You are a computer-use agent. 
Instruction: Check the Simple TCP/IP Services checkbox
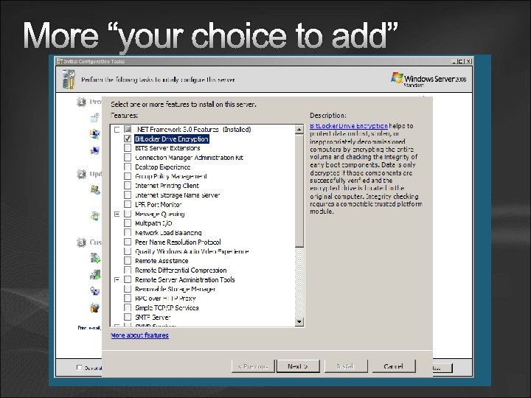click(128, 307)
